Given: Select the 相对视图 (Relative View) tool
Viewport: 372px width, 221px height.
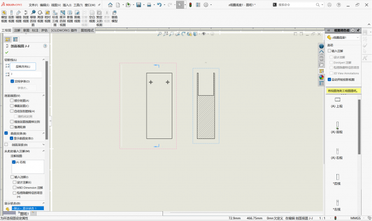Looking at the screenshot, I should (x=48, y=16).
